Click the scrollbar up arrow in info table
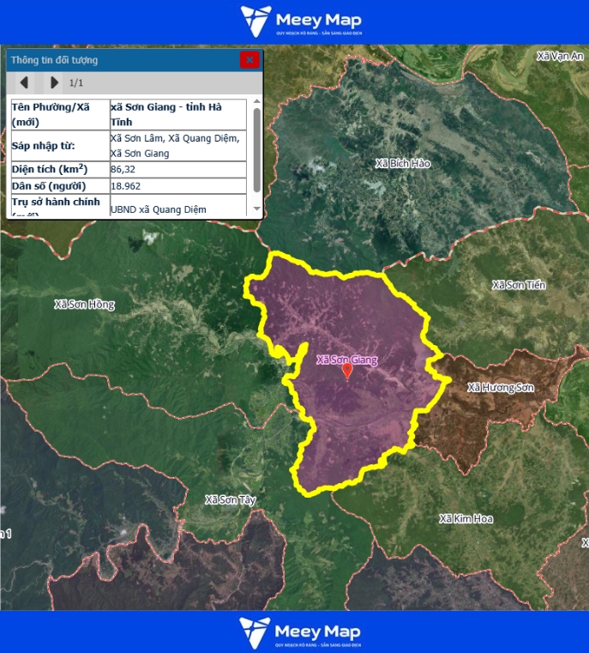The height and width of the screenshot is (653, 589). pos(256,103)
